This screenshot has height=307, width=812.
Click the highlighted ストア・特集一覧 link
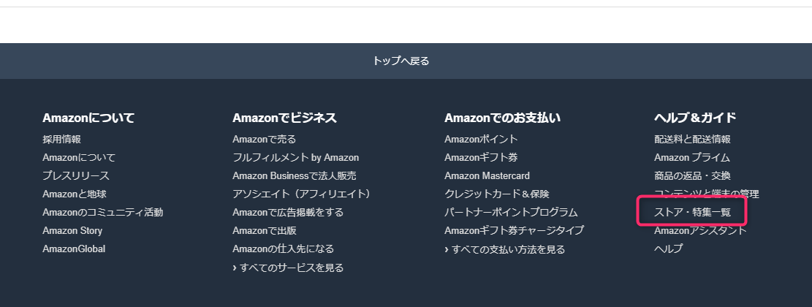691,213
